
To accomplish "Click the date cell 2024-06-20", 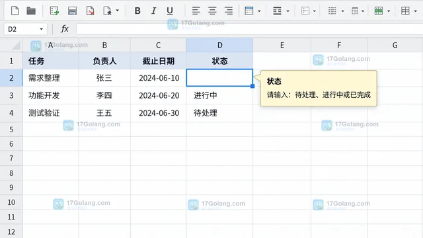I will coord(159,95).
